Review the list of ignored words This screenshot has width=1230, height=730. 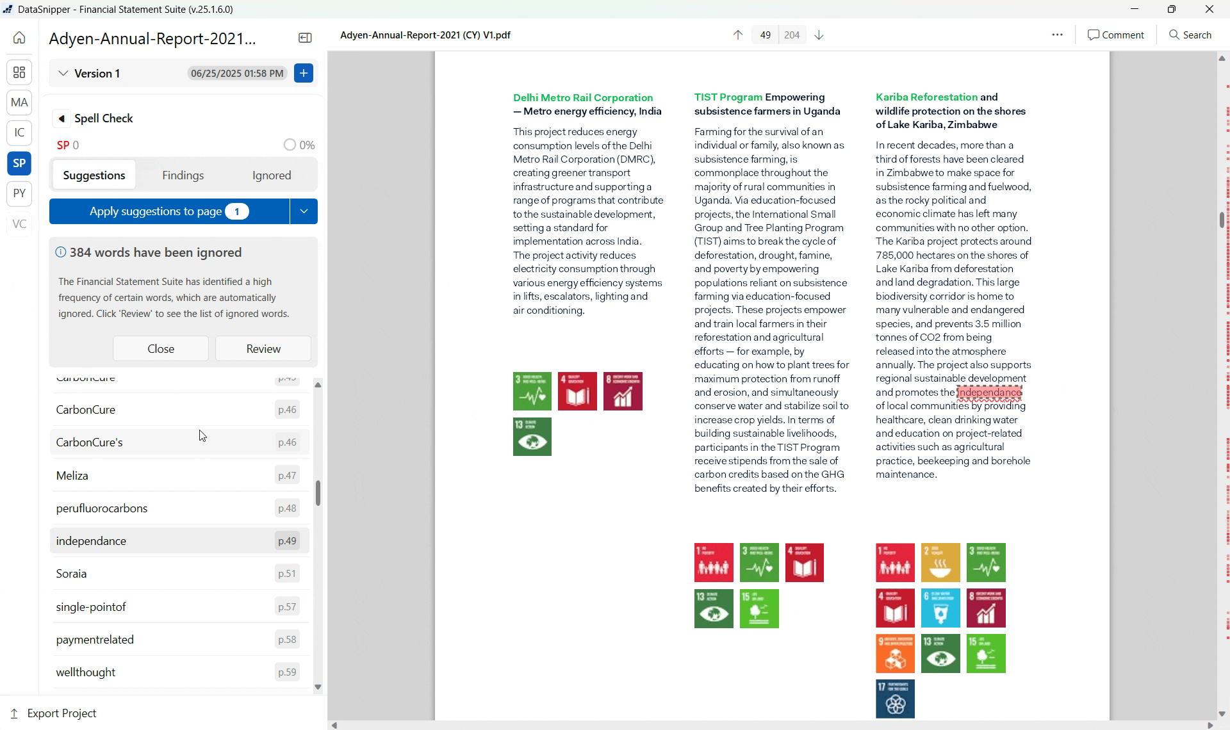pos(263,348)
